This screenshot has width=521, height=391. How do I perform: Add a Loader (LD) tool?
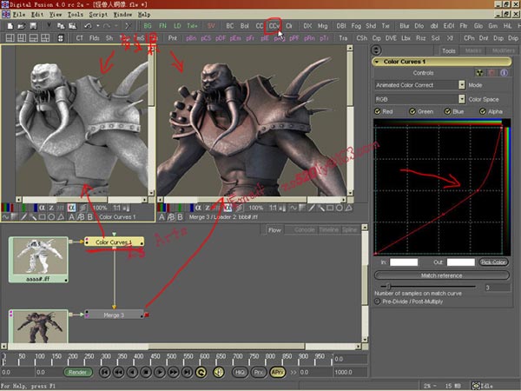click(x=177, y=26)
